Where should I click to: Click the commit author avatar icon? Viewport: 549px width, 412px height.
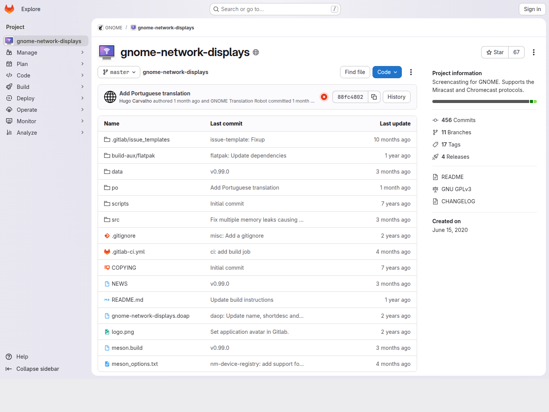click(x=110, y=97)
